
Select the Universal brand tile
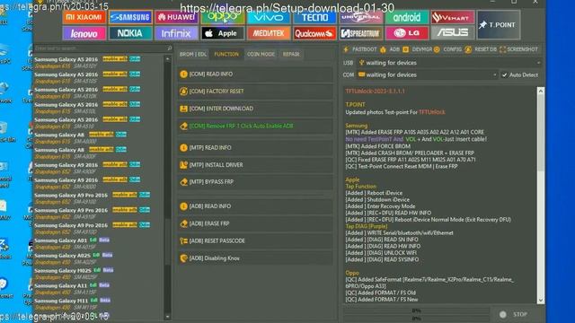point(361,17)
